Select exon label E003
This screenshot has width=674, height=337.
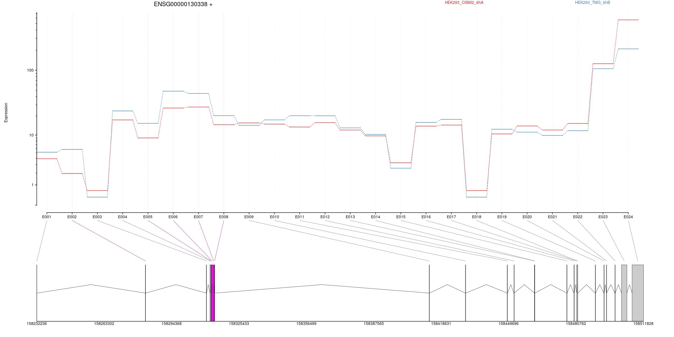(97, 217)
